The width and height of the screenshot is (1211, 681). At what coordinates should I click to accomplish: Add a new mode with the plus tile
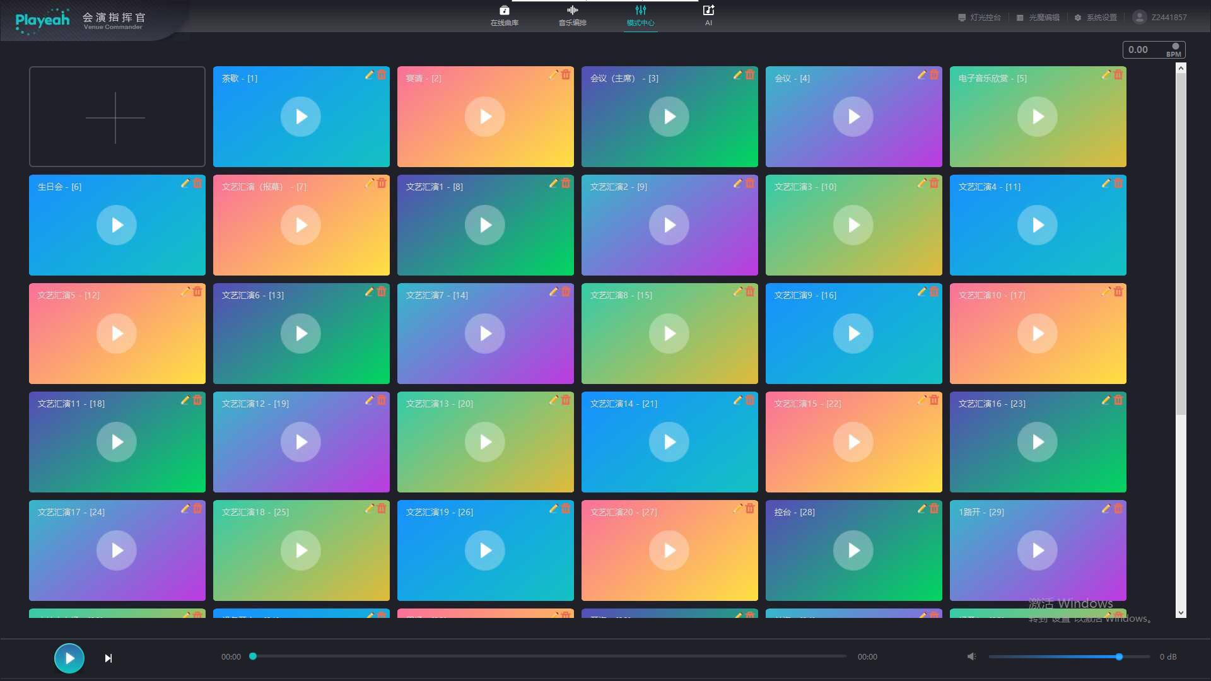pyautogui.click(x=117, y=117)
